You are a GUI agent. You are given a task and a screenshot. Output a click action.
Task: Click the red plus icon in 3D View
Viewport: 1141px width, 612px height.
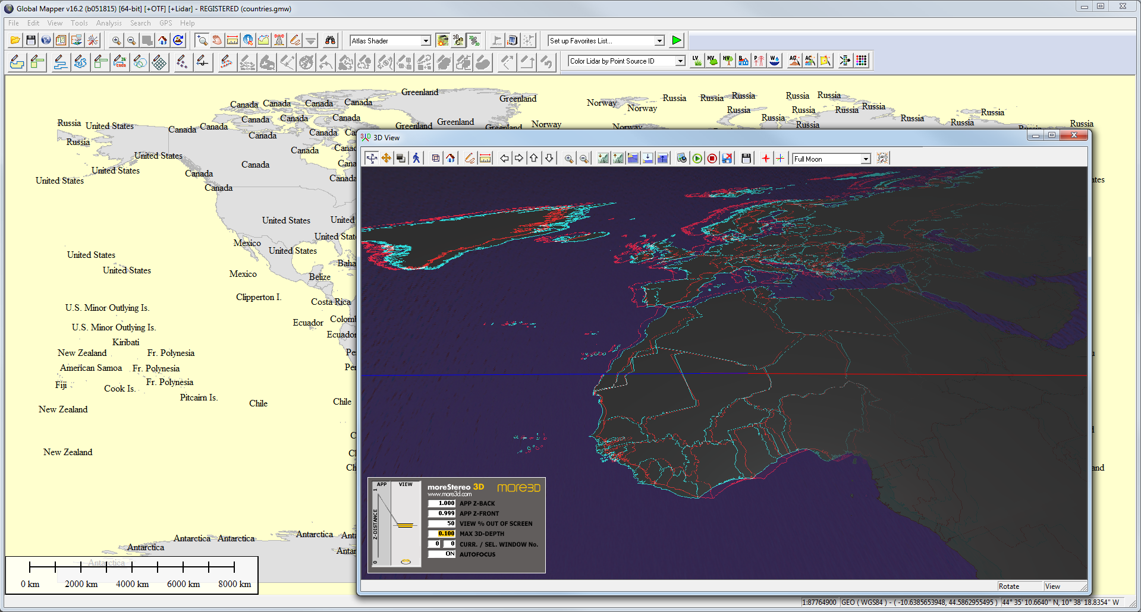(766, 158)
